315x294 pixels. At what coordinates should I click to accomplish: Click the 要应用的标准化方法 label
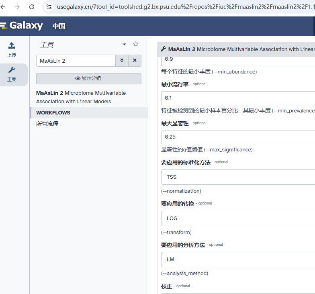[186, 162]
